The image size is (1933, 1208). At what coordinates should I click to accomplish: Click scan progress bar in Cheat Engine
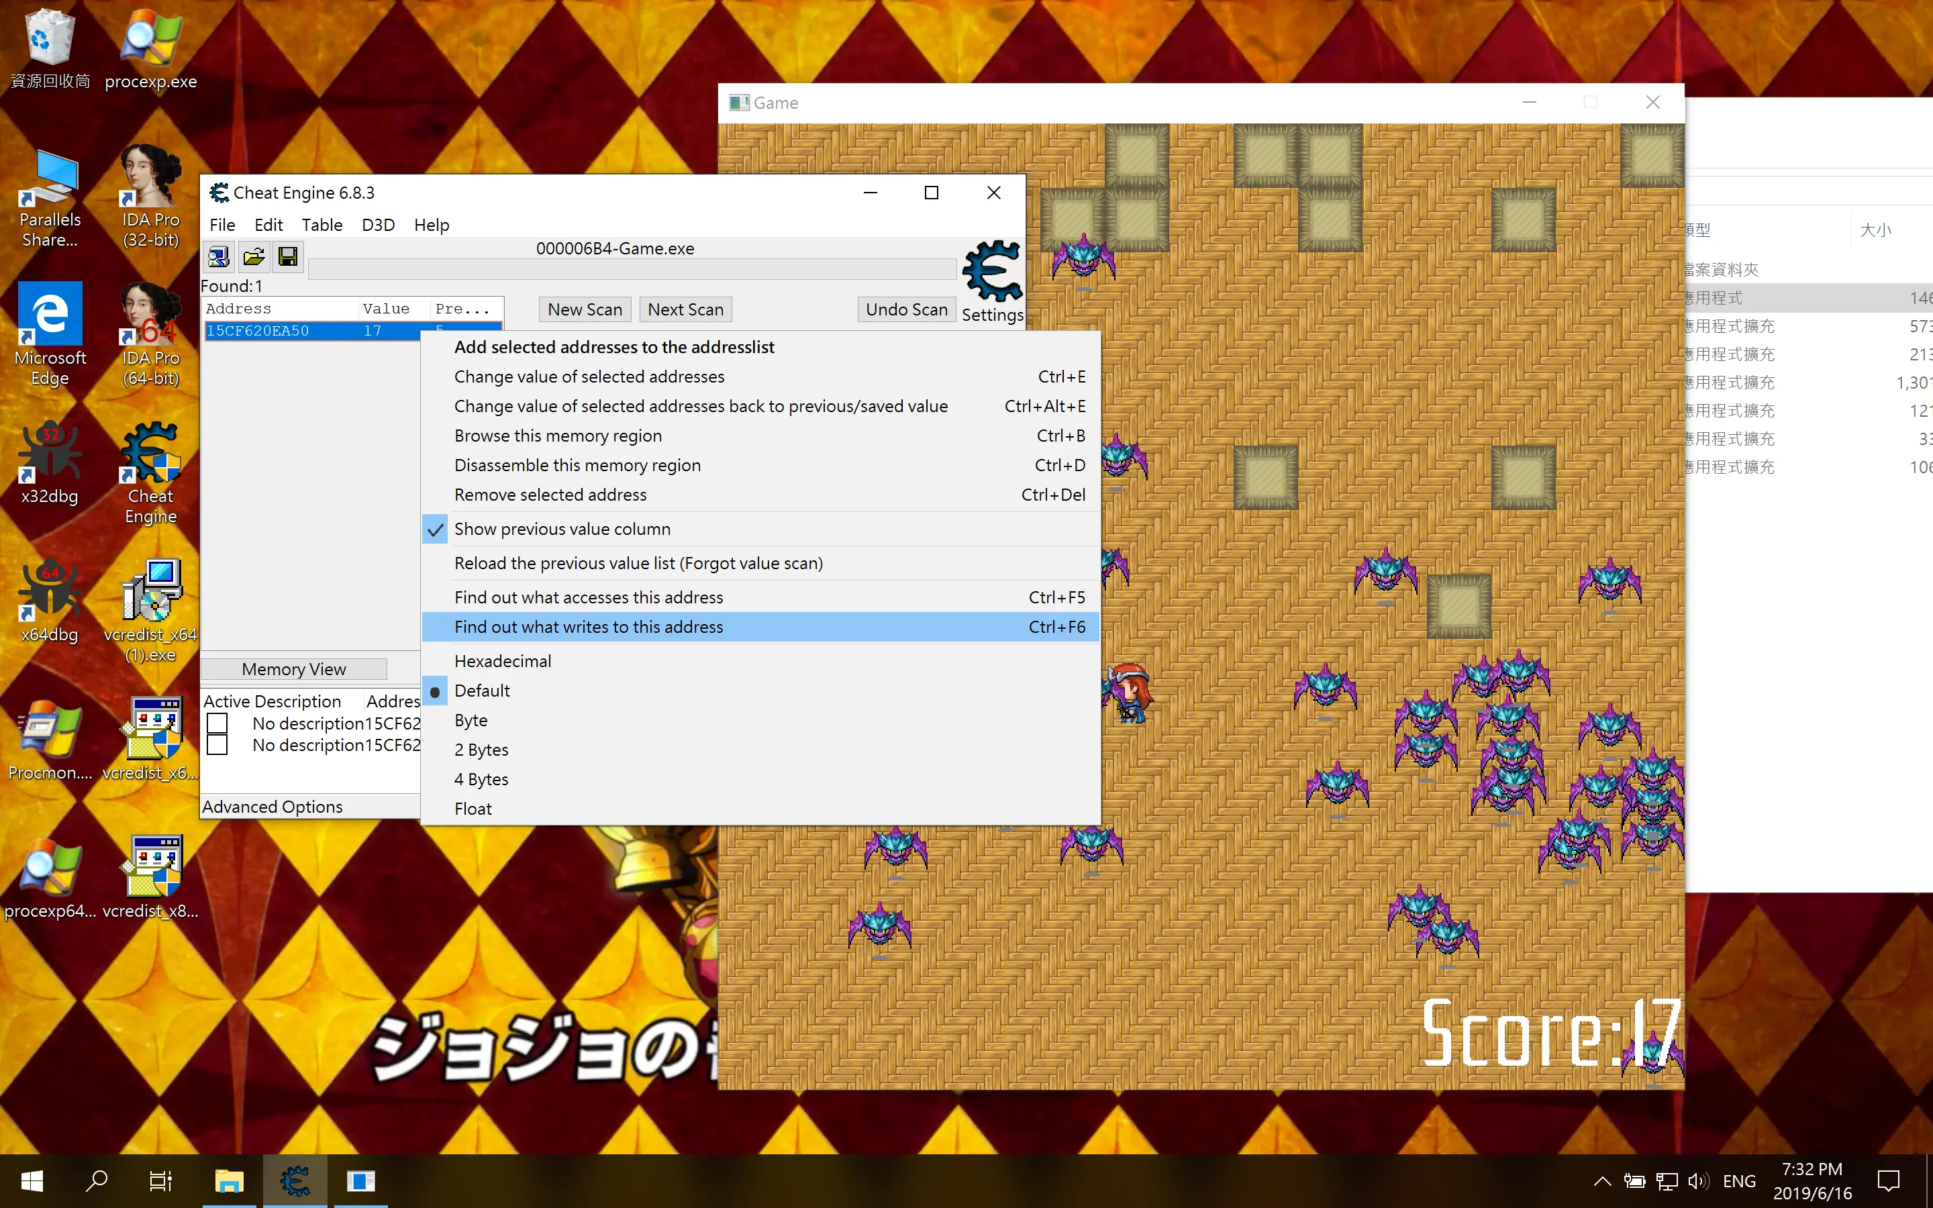tap(633, 269)
